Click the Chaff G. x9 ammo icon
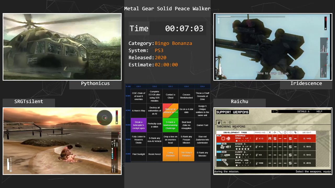This screenshot has width=335, height=188. (257, 155)
